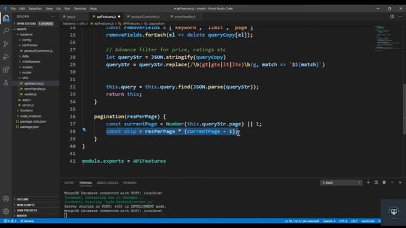This screenshot has height=228, width=406.
Task: Switch to the PROBLEMS panel tab
Action: click(x=129, y=183)
